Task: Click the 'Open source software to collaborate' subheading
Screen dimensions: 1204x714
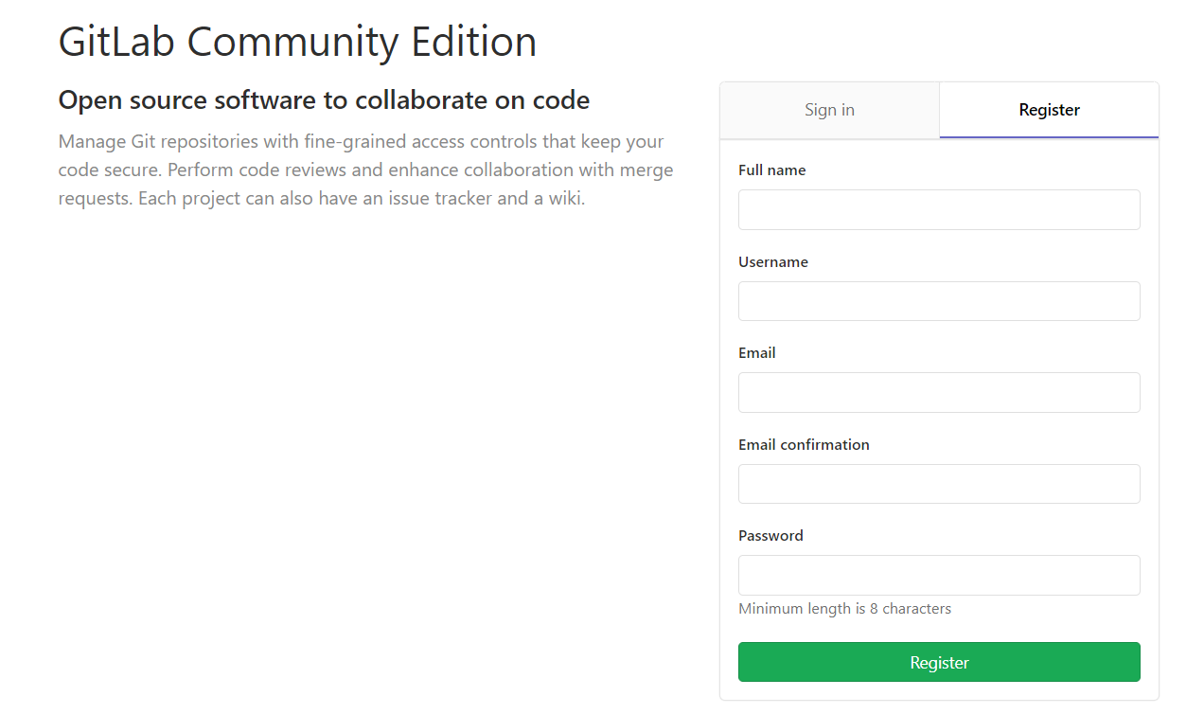Action: 324,100
